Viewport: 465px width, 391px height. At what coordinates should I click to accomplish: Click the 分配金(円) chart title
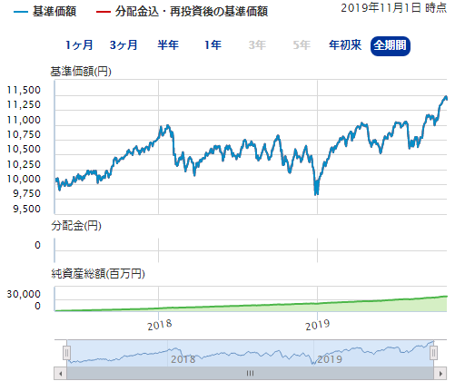pos(76,226)
